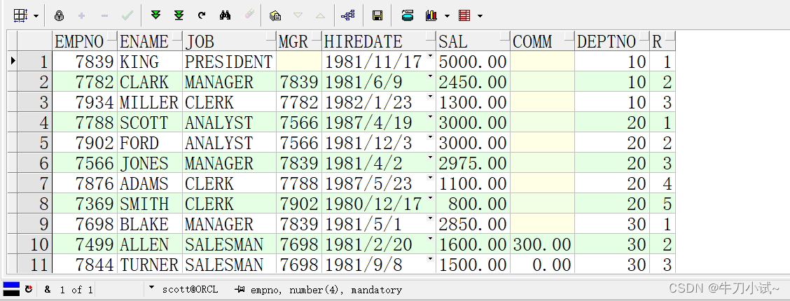Click the KING name cell
This screenshot has height=301, width=790.
tap(150, 62)
